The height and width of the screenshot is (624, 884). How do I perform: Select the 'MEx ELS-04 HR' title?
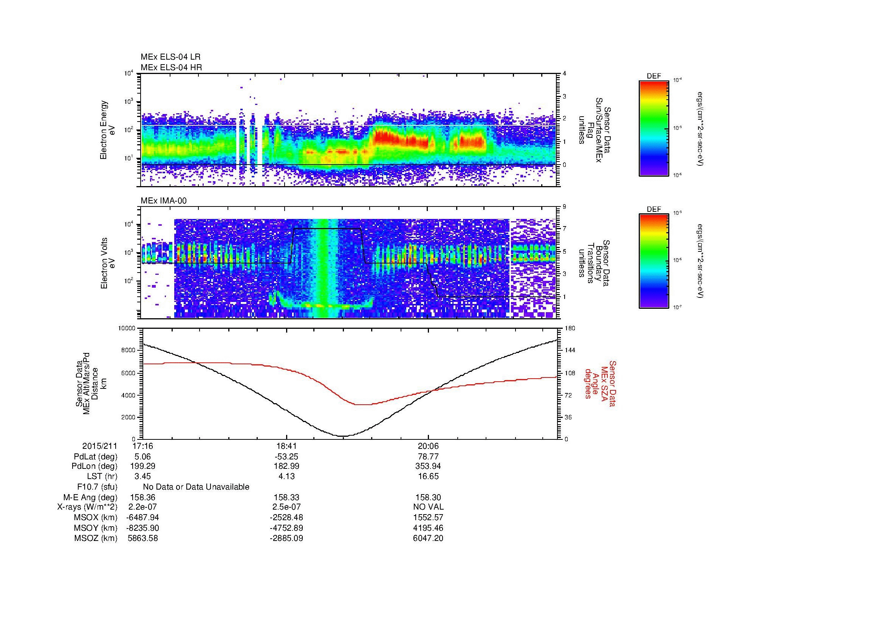click(x=171, y=67)
